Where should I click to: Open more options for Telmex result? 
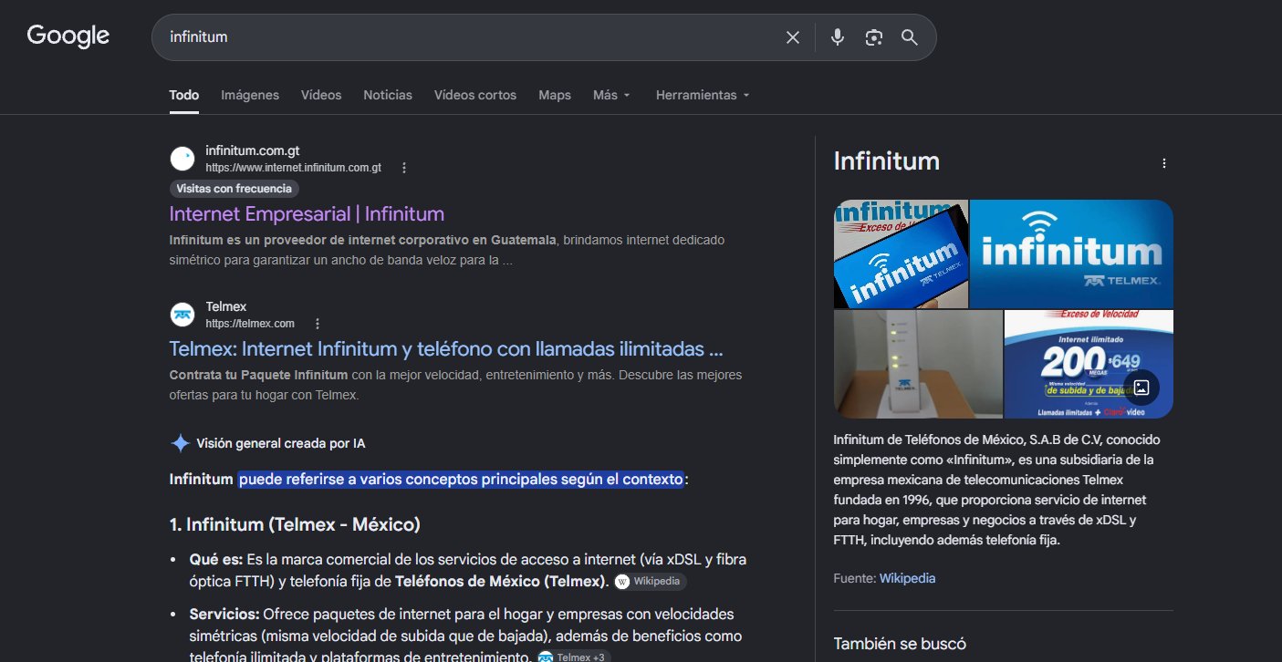318,324
